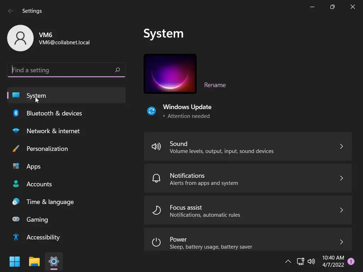Open the clock and date flyout
The image size is (363, 272).
pyautogui.click(x=333, y=261)
